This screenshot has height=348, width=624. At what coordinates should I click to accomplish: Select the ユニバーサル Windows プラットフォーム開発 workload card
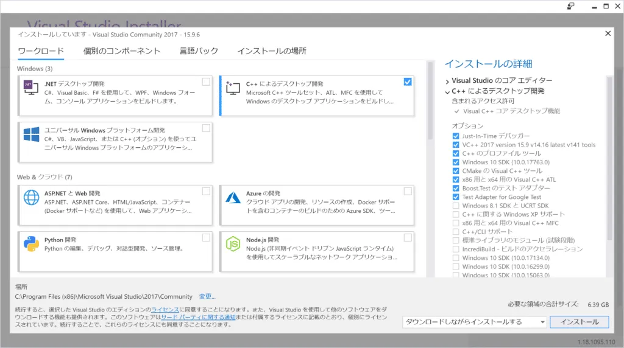tap(115, 142)
